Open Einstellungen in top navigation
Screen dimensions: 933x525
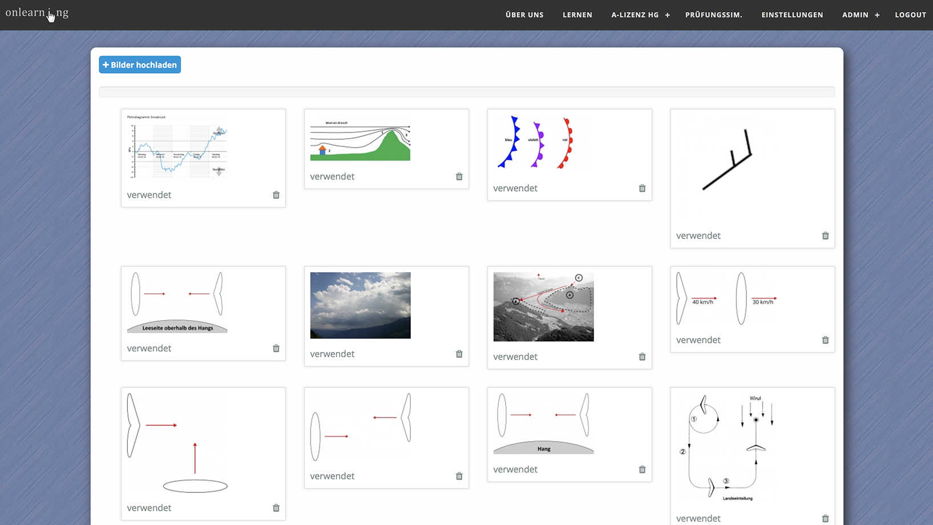[791, 15]
